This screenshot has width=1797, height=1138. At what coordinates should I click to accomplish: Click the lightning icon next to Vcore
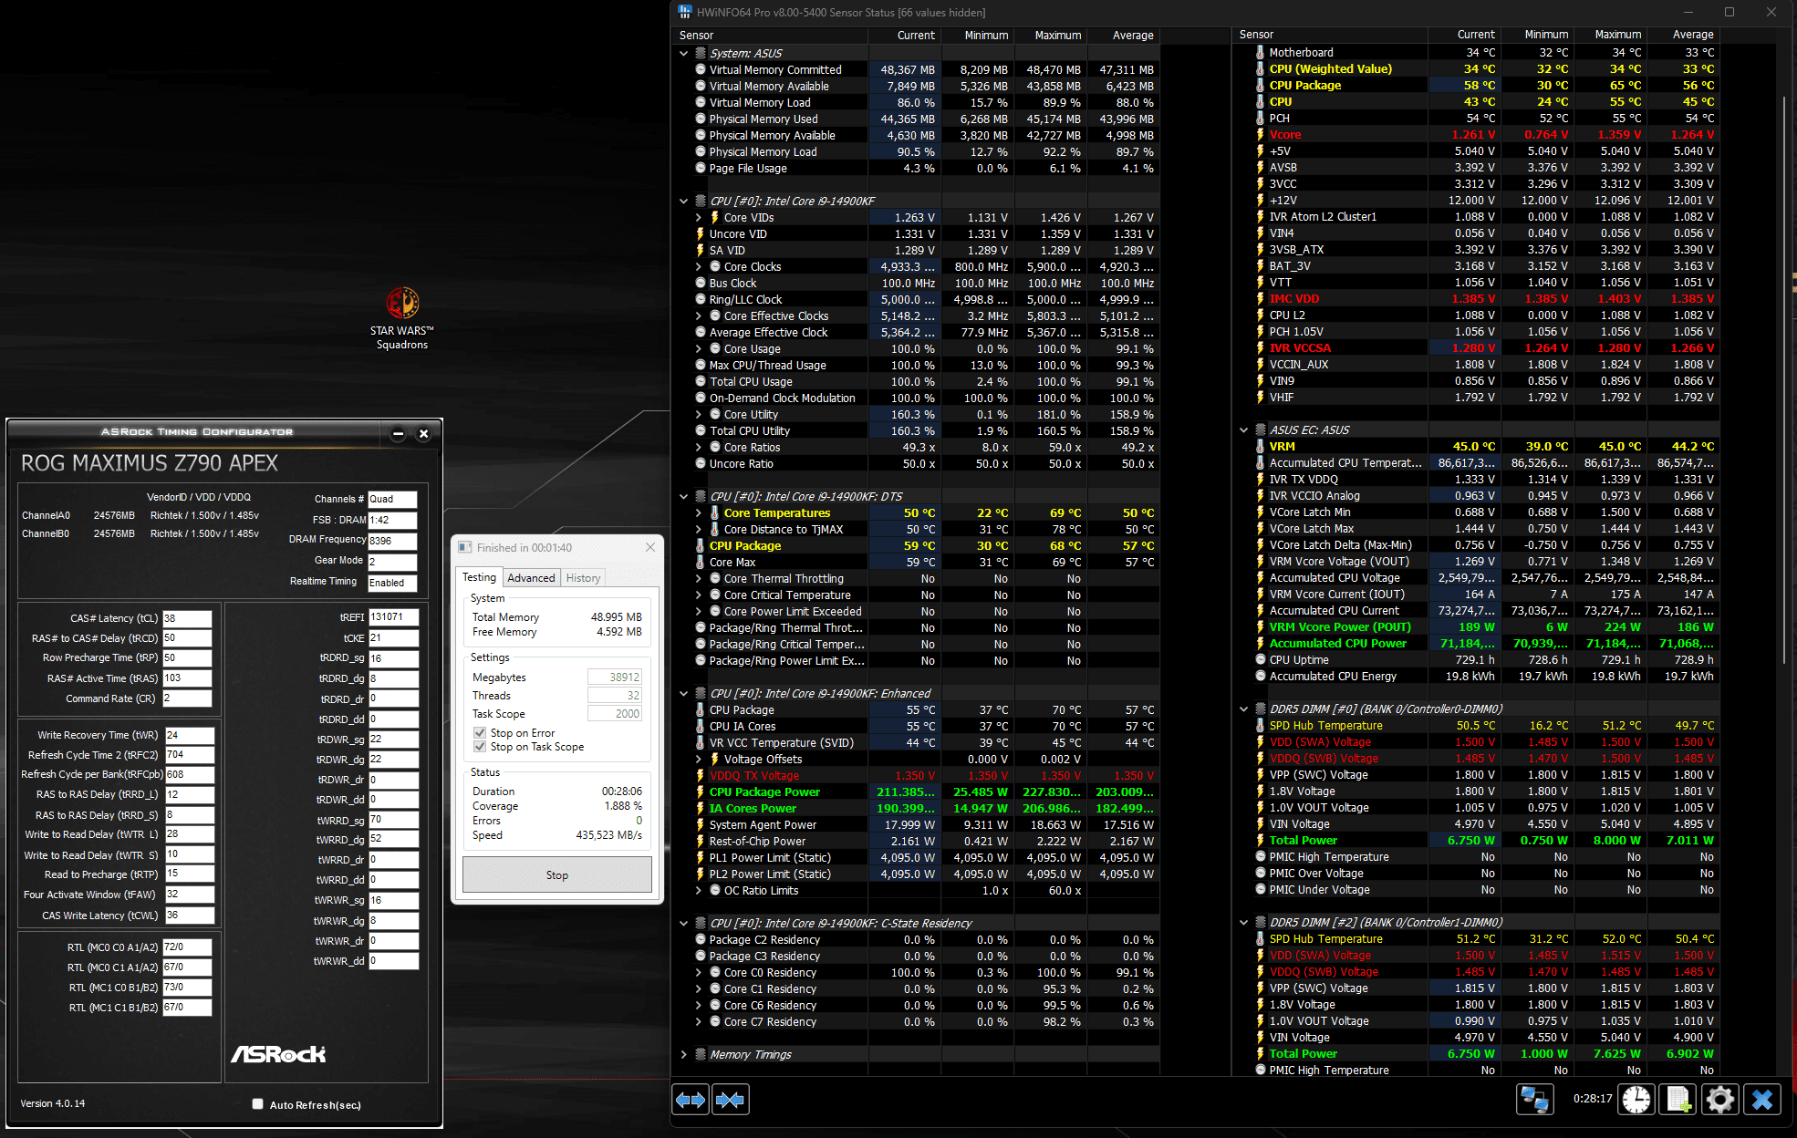point(1260,135)
